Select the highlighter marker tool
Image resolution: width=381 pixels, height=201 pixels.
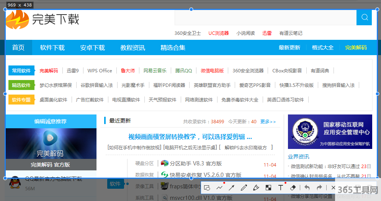[x=256, y=188]
